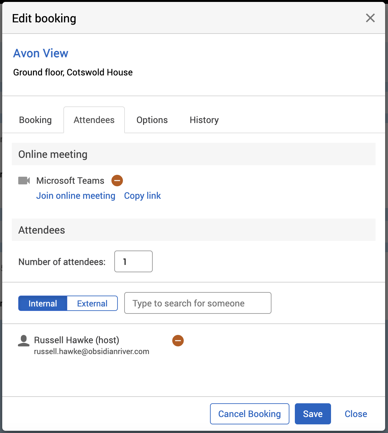
Task: Open the Booking tab
Action: click(35, 120)
